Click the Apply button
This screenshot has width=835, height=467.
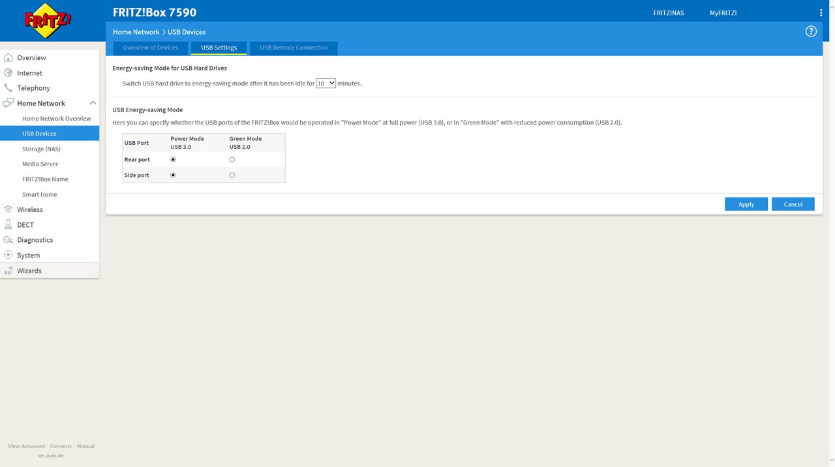click(x=746, y=204)
